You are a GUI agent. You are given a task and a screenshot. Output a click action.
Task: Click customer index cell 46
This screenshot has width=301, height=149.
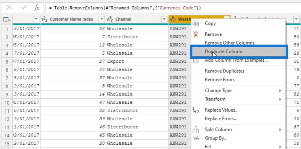click(x=73, y=127)
